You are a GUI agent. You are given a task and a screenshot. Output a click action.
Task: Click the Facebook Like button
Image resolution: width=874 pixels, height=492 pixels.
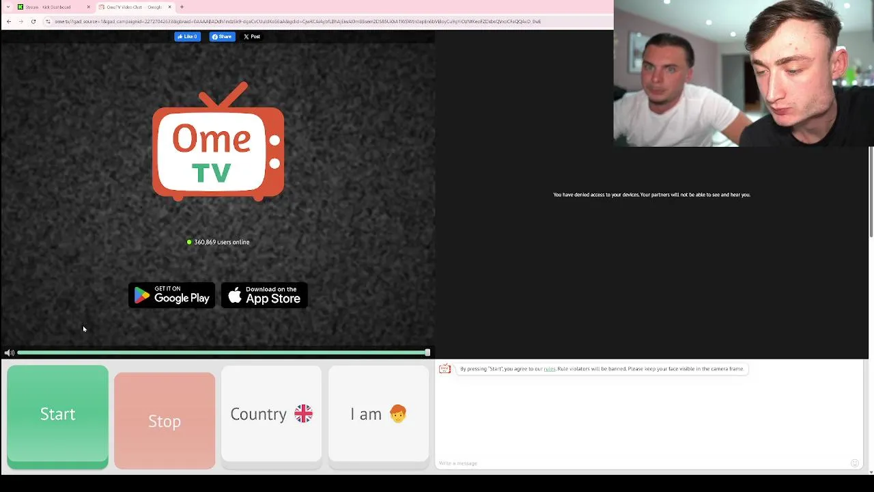187,36
